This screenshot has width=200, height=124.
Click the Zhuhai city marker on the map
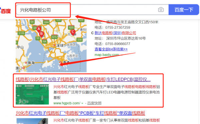click(x=26, y=63)
